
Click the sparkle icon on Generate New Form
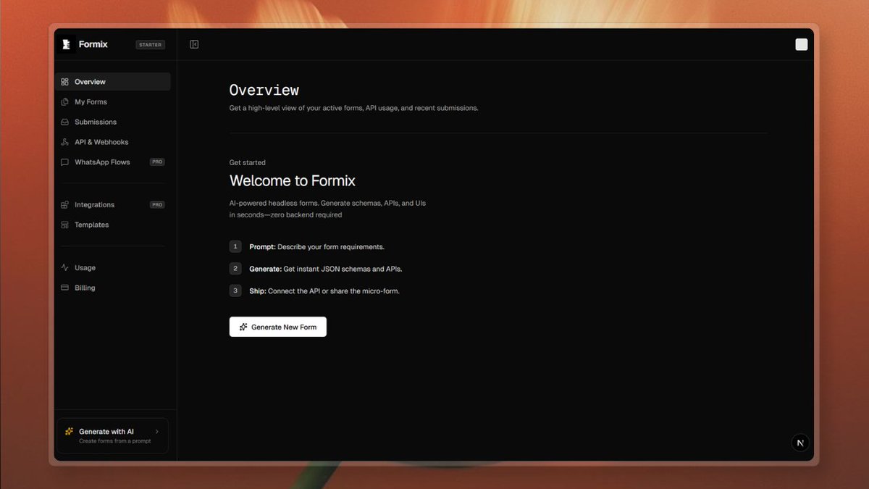(x=243, y=327)
